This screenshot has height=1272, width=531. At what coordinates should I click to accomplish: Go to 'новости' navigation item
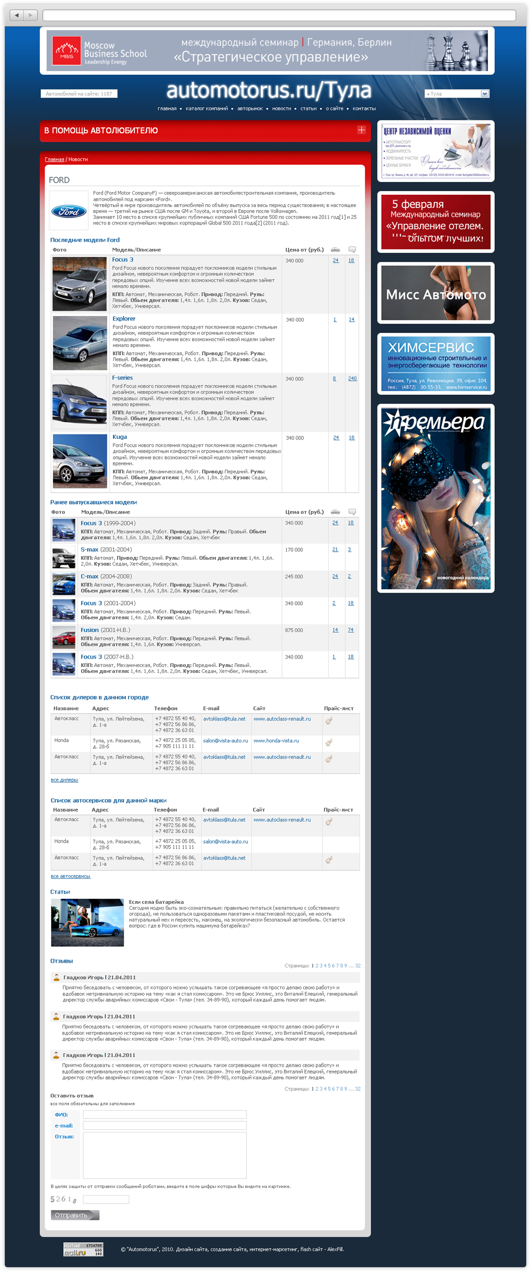(x=281, y=109)
